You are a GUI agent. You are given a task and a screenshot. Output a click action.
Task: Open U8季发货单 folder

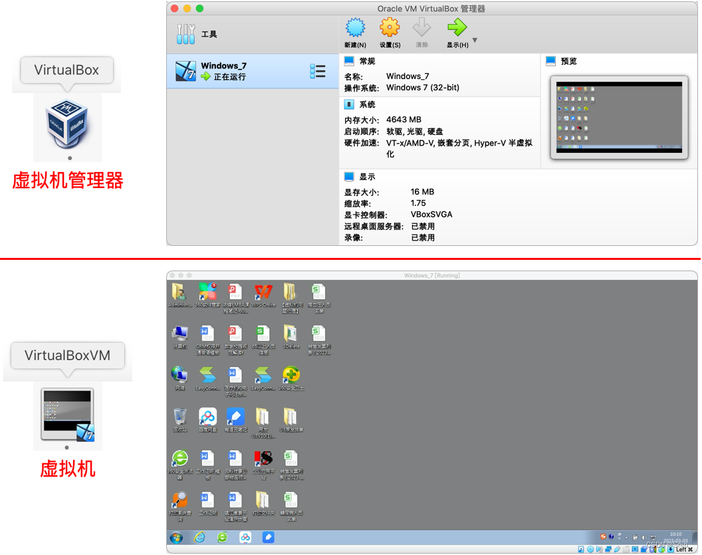(291, 420)
